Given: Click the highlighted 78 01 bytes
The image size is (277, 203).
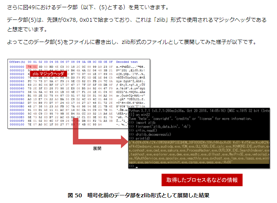Looking at the screenshot, I should 32,66.
